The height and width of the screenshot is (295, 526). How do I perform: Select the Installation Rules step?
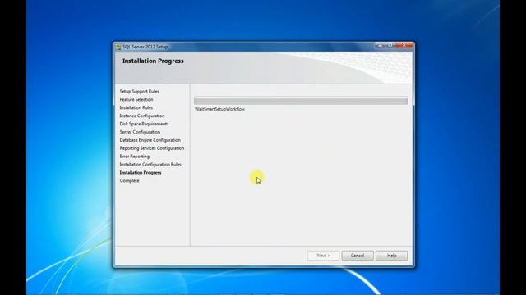click(136, 107)
